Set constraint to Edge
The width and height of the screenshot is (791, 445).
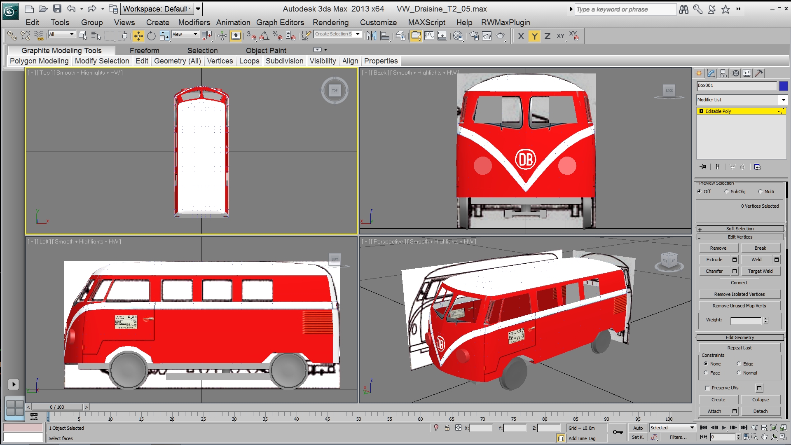coord(739,364)
